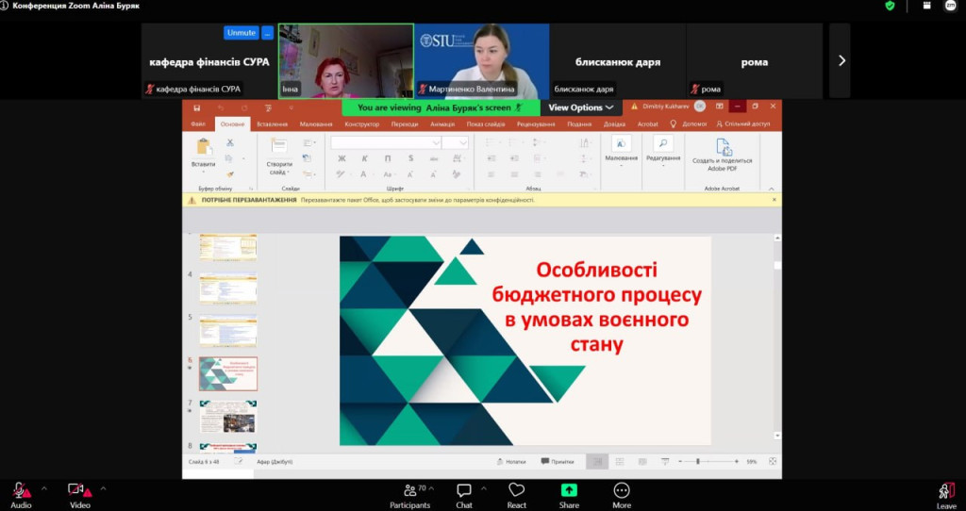Open the font size dropdown
Image resolution: width=966 pixels, height=511 pixels.
click(x=463, y=142)
